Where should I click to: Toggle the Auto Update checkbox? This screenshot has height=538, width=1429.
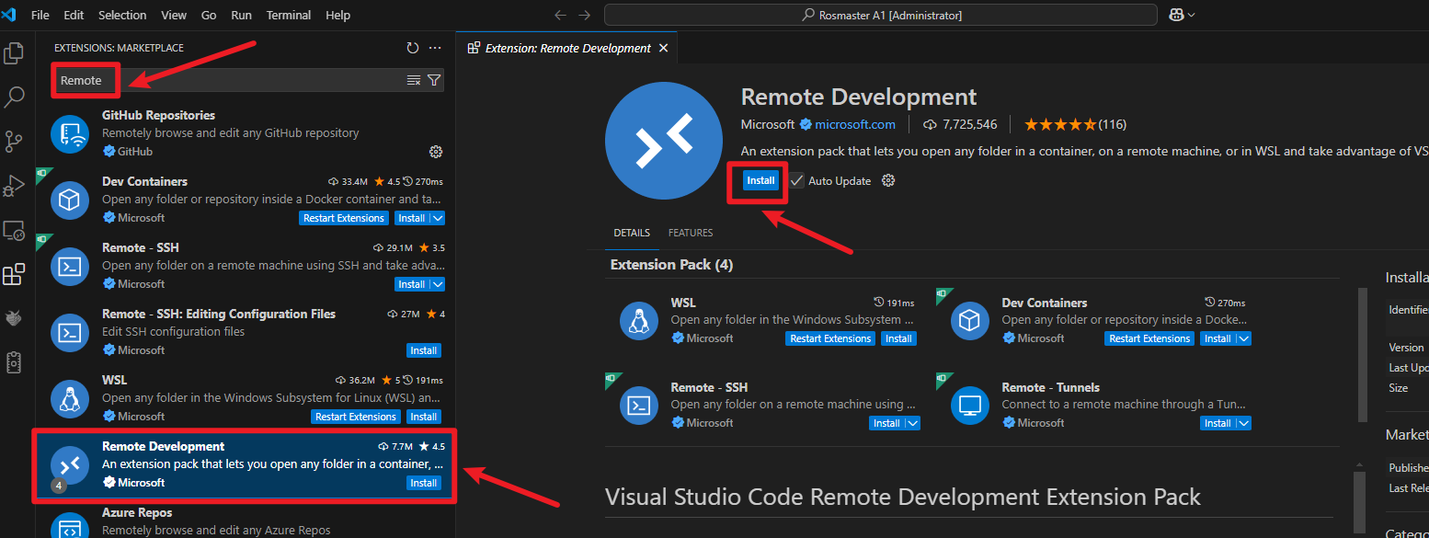pos(796,181)
